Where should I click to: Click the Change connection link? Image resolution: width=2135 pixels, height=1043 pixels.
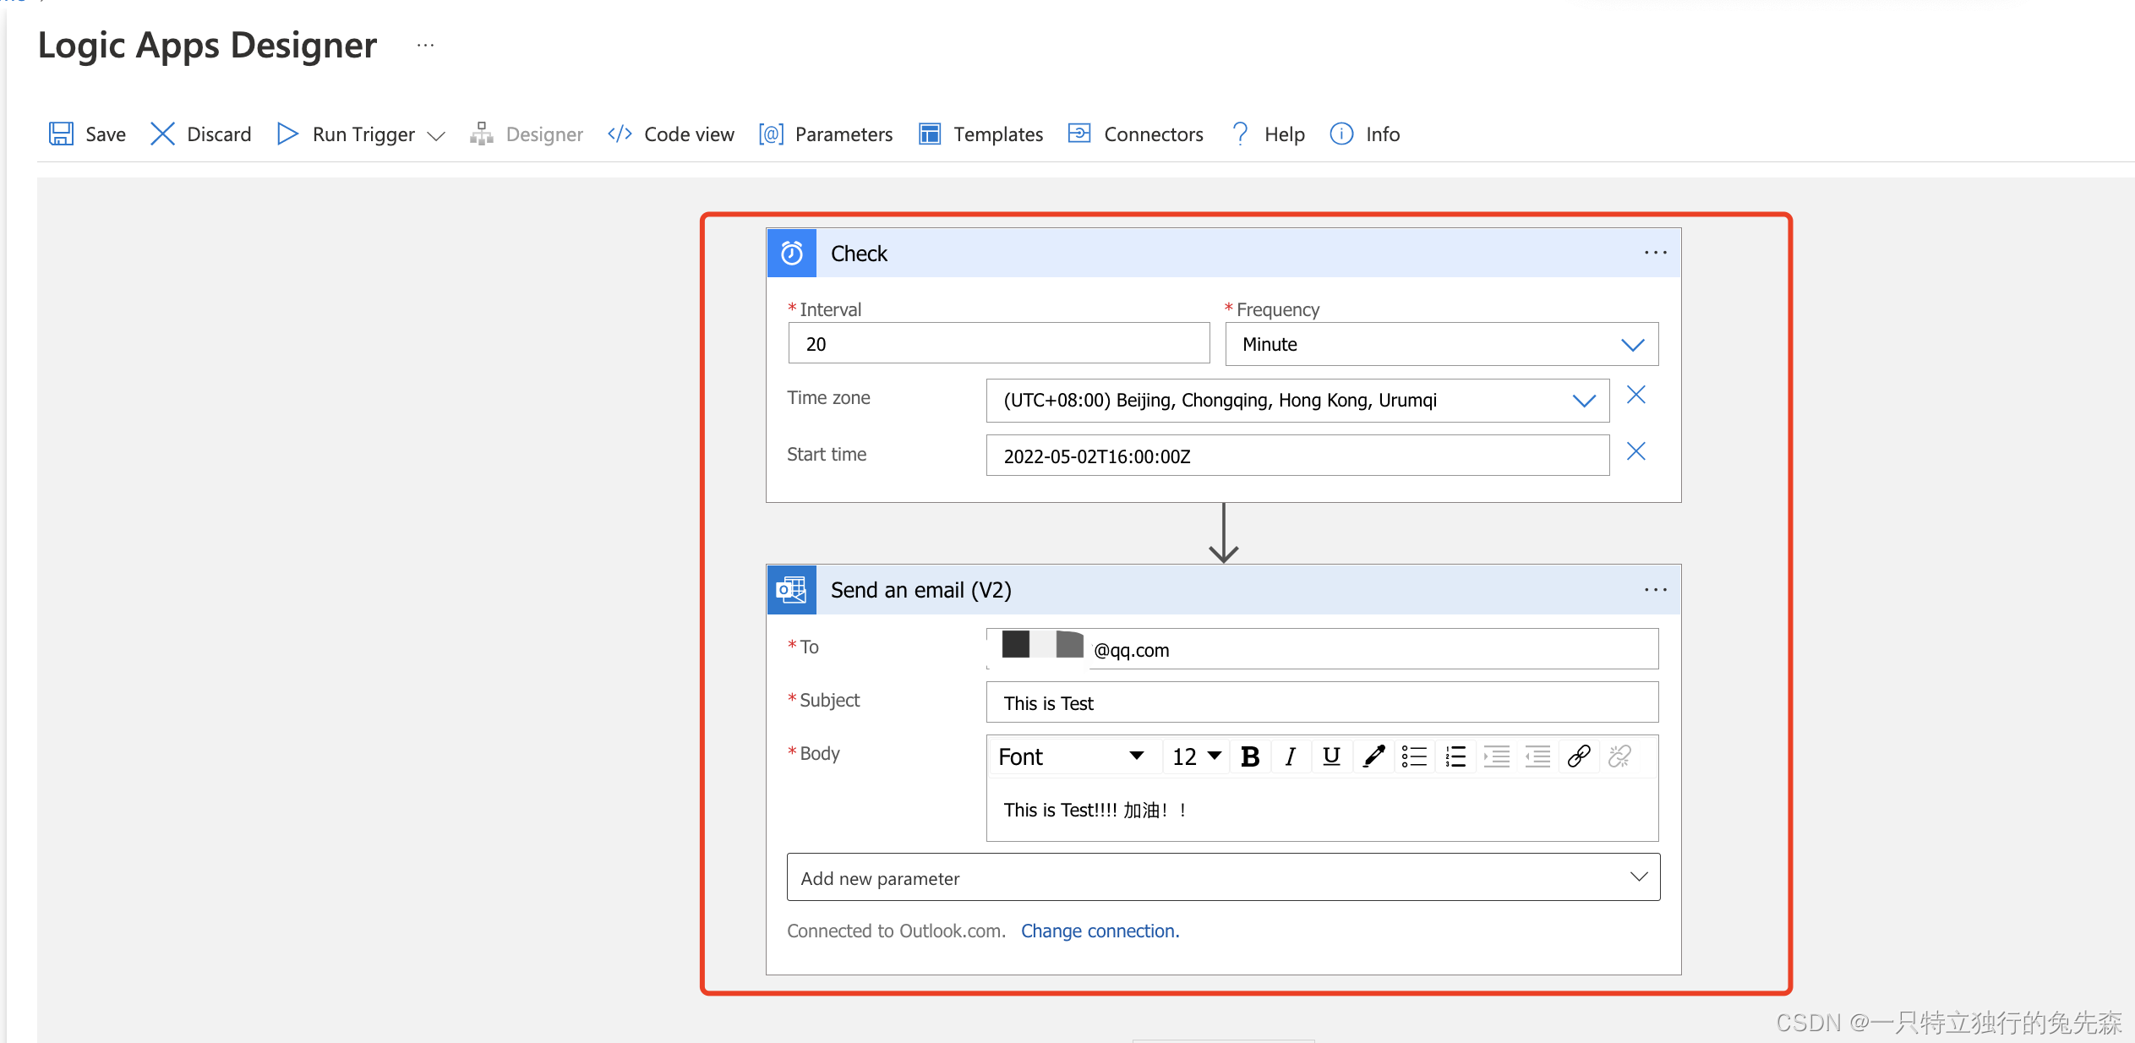point(1100,931)
